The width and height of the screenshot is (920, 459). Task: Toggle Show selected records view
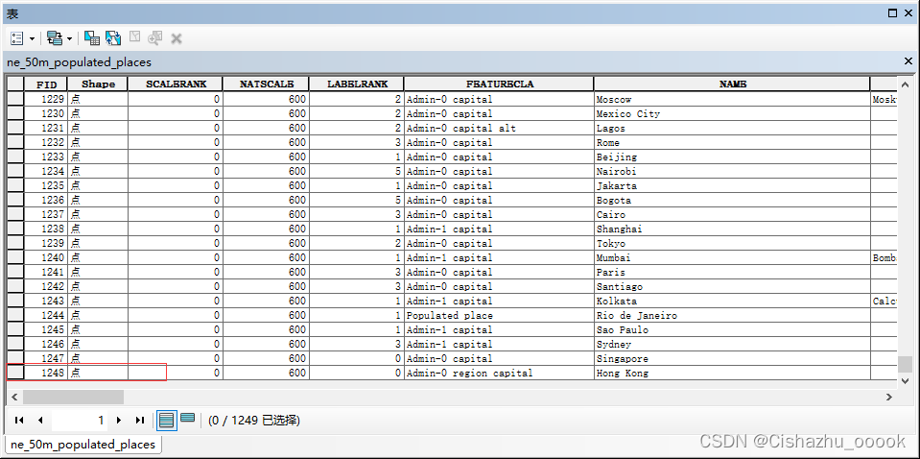188,419
